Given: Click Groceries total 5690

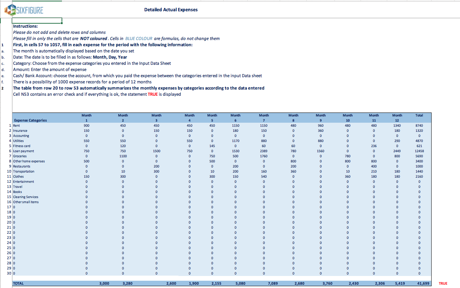Looking at the screenshot, I should [419, 156].
